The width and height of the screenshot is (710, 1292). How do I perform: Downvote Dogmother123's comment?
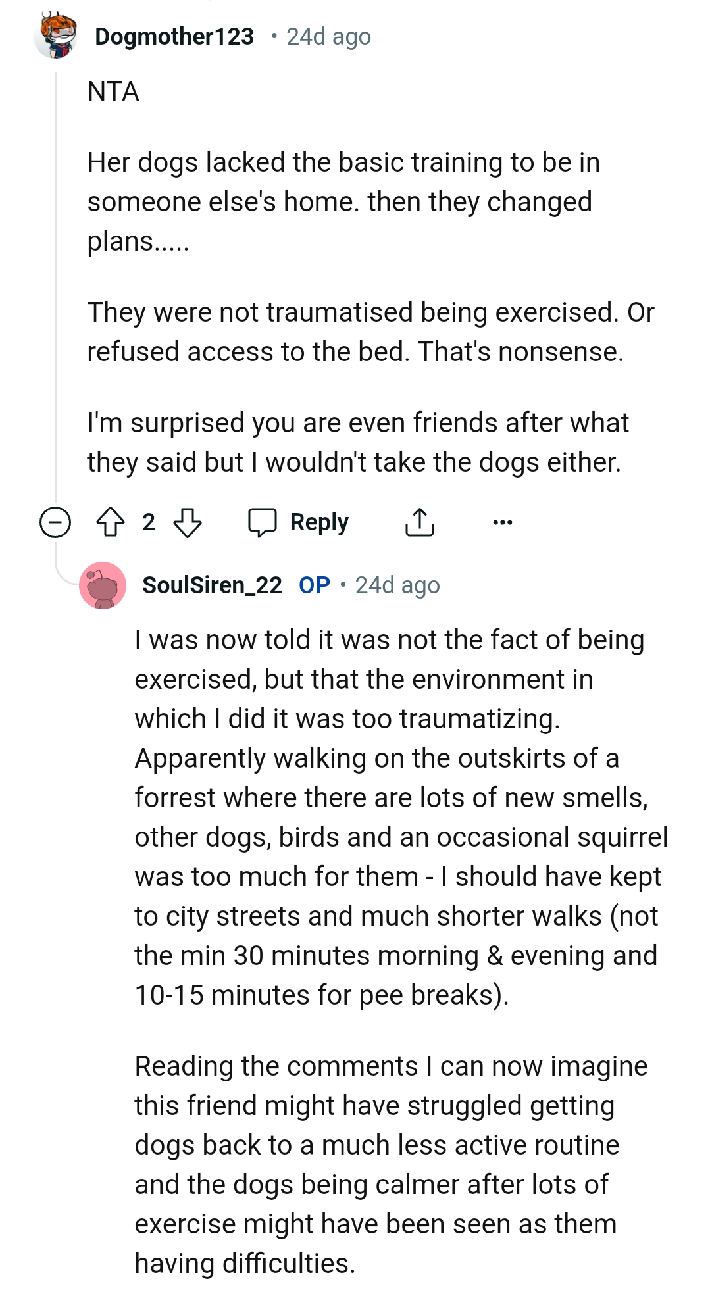tap(186, 522)
